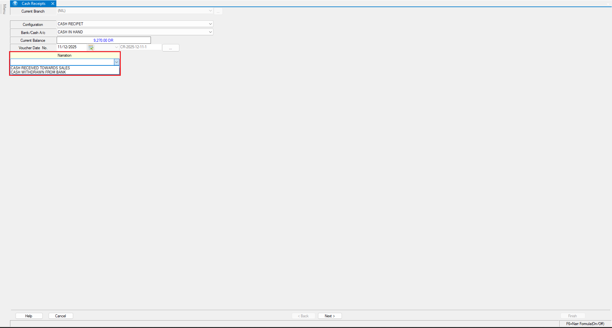Switch to the Cash Receipts tab
Screen dimensions: 612x328
point(33,4)
